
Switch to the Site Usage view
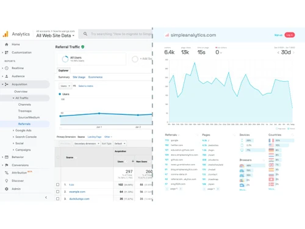tap(79, 77)
